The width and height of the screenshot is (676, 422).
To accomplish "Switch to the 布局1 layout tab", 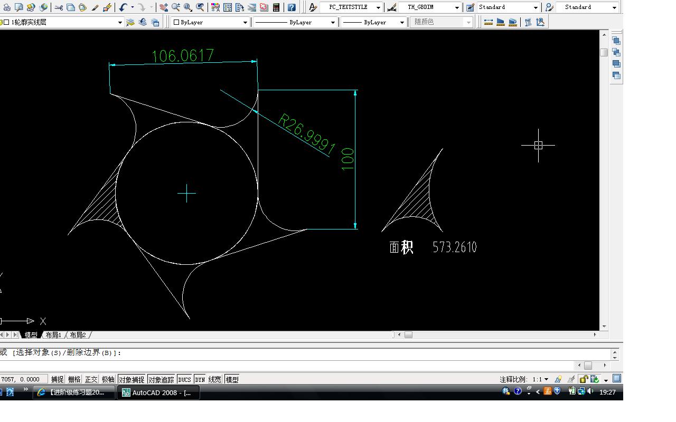I will [53, 335].
